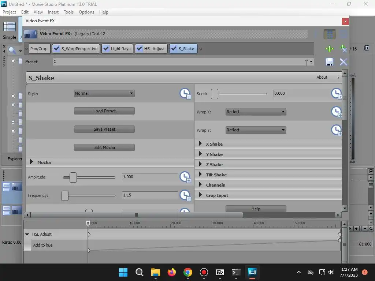
Task: Expand the Tilt Shake section
Action: click(x=200, y=175)
